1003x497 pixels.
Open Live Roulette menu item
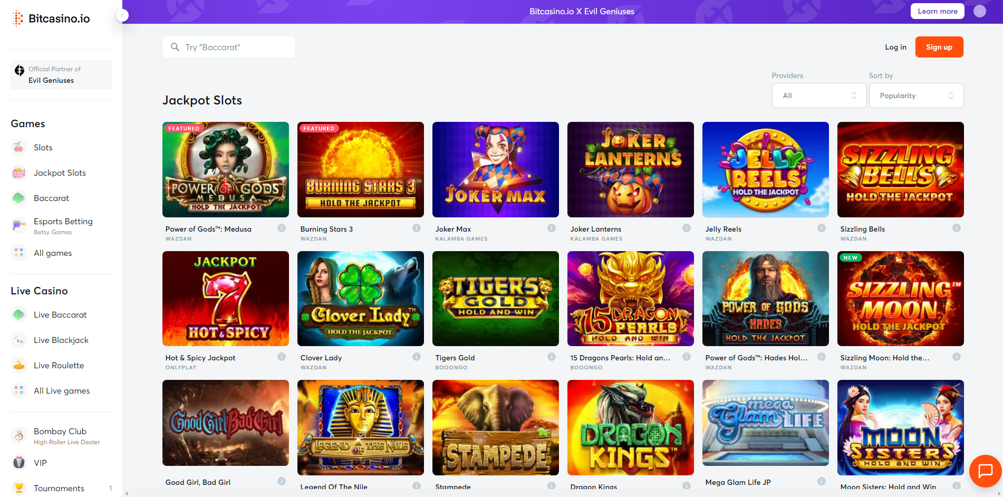[59, 365]
